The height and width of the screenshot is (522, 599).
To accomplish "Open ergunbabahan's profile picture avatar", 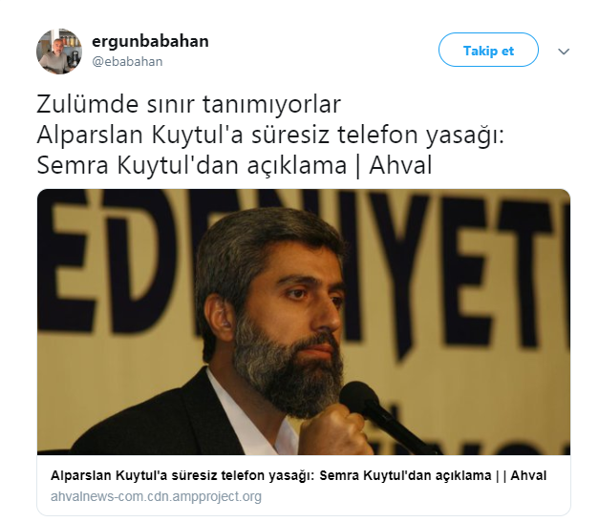I will 59,52.
